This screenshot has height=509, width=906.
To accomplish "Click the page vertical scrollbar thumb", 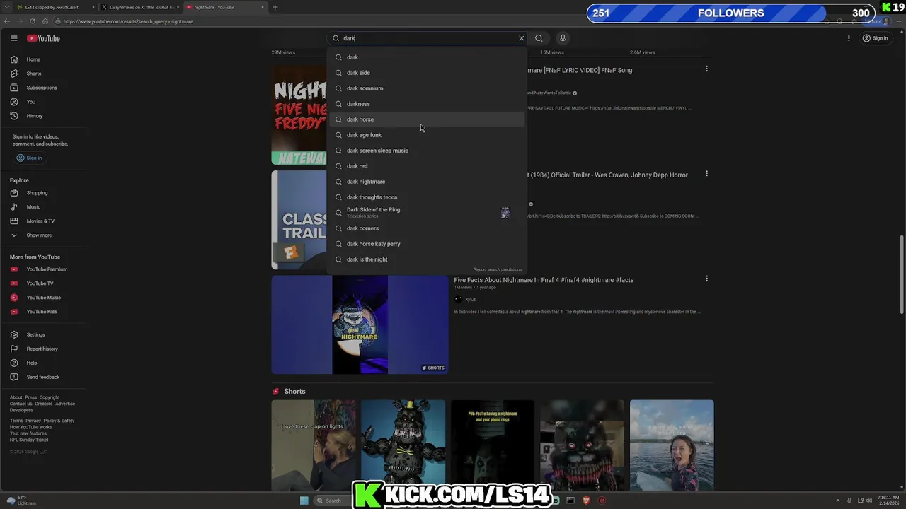I will click(x=902, y=274).
